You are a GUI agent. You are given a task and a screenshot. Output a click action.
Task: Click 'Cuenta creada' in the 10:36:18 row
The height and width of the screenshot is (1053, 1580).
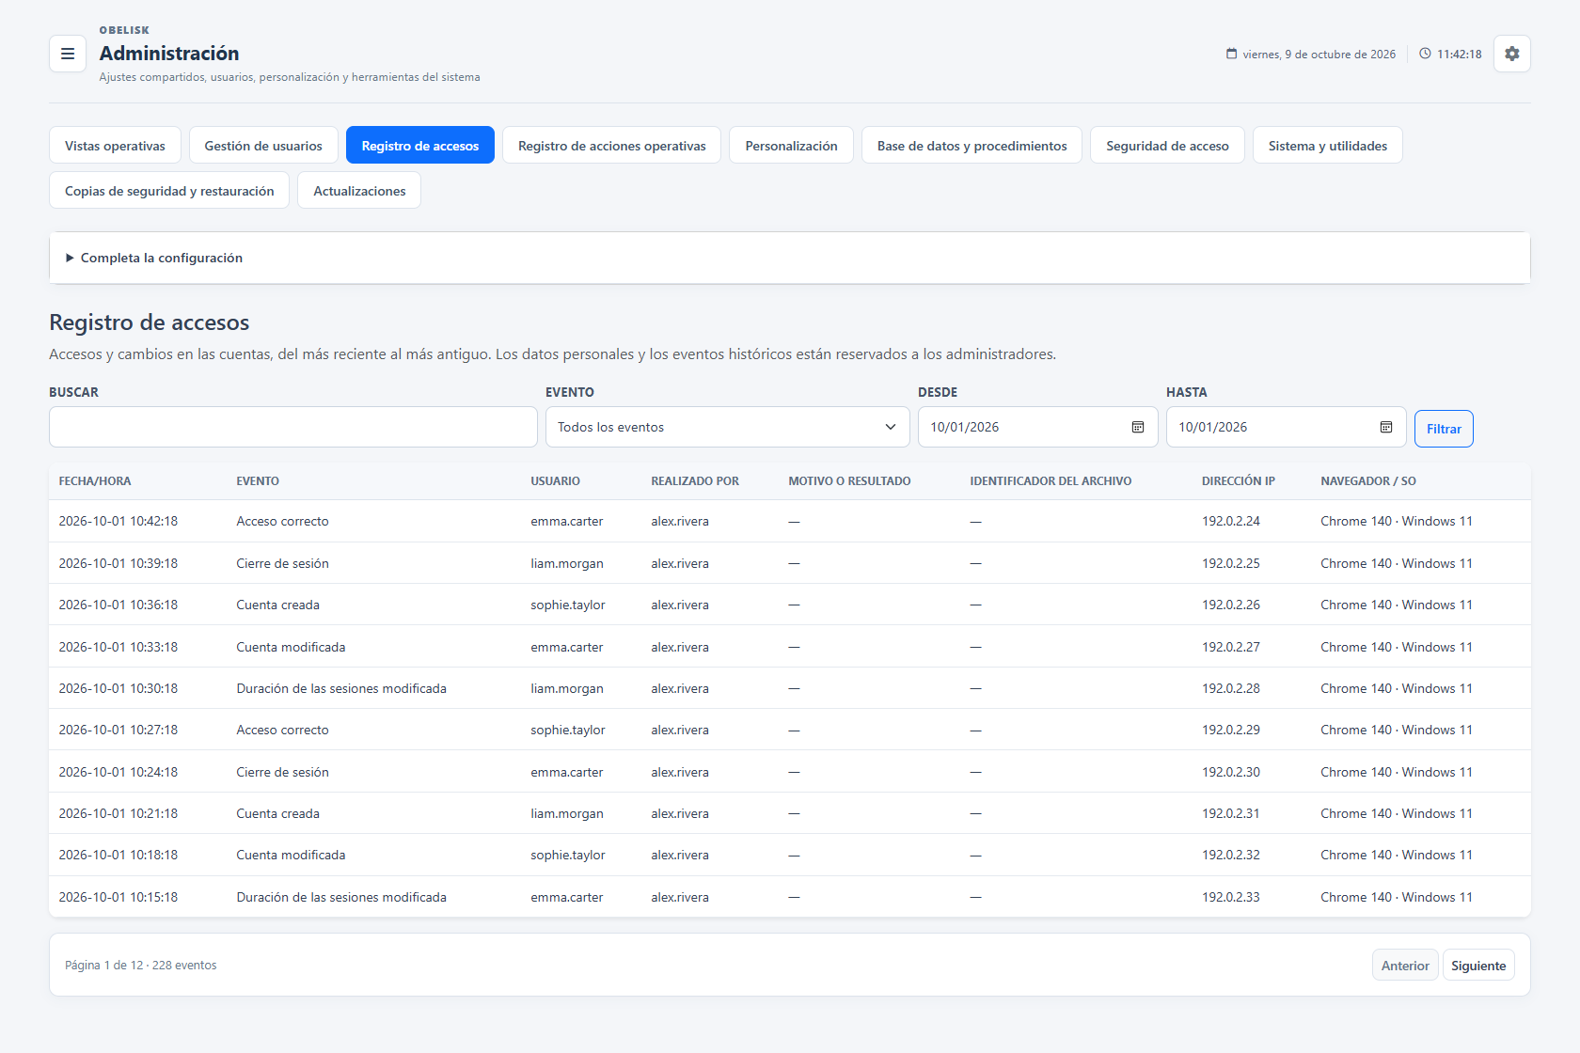click(x=278, y=605)
